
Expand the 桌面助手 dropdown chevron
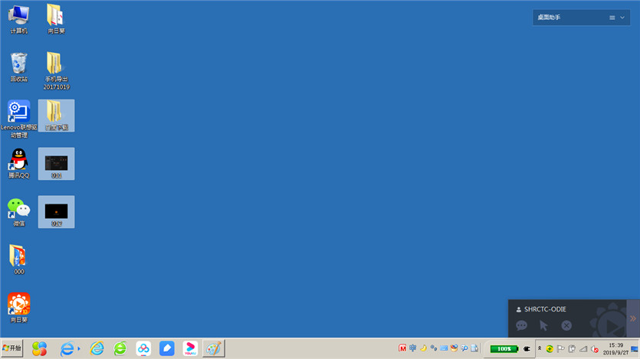pyautogui.click(x=622, y=18)
